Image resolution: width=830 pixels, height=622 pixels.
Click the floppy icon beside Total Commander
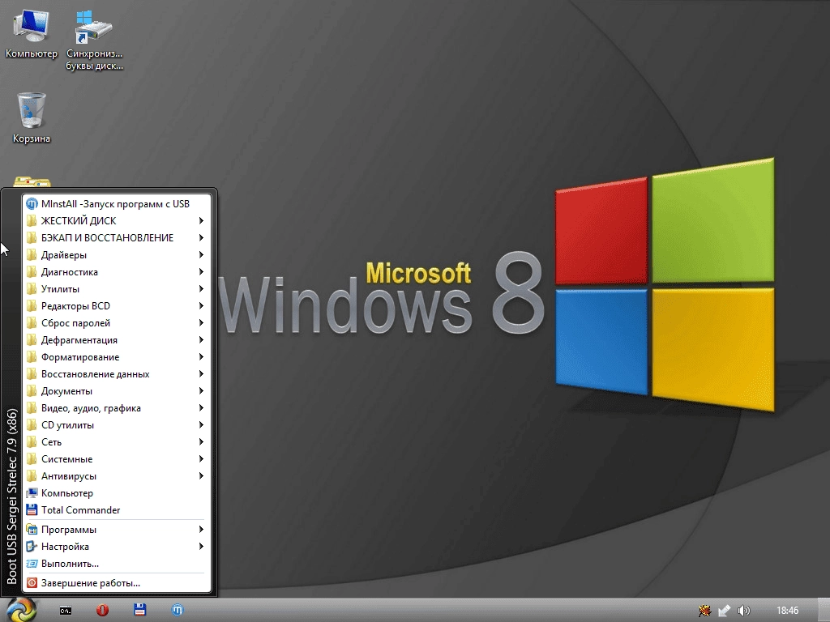[x=32, y=510]
